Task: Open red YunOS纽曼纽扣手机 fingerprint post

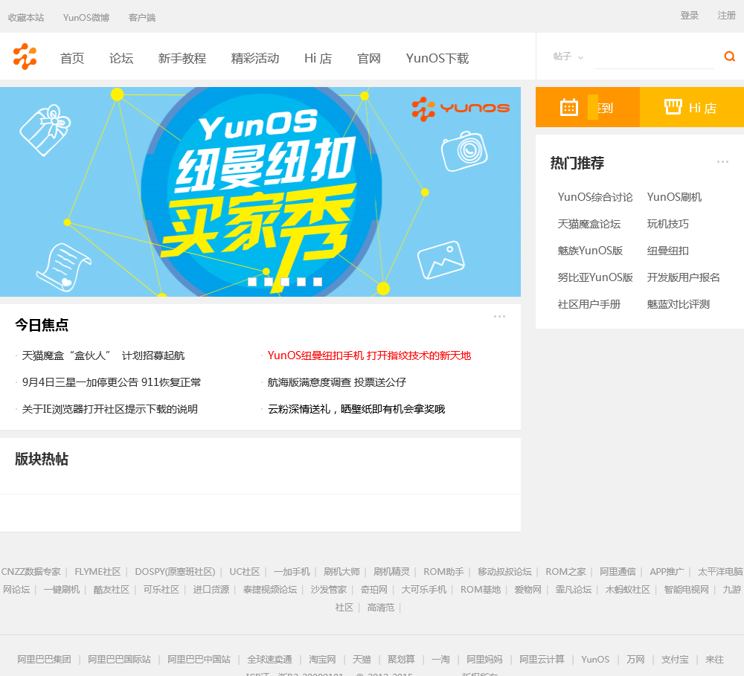Action: tap(369, 355)
